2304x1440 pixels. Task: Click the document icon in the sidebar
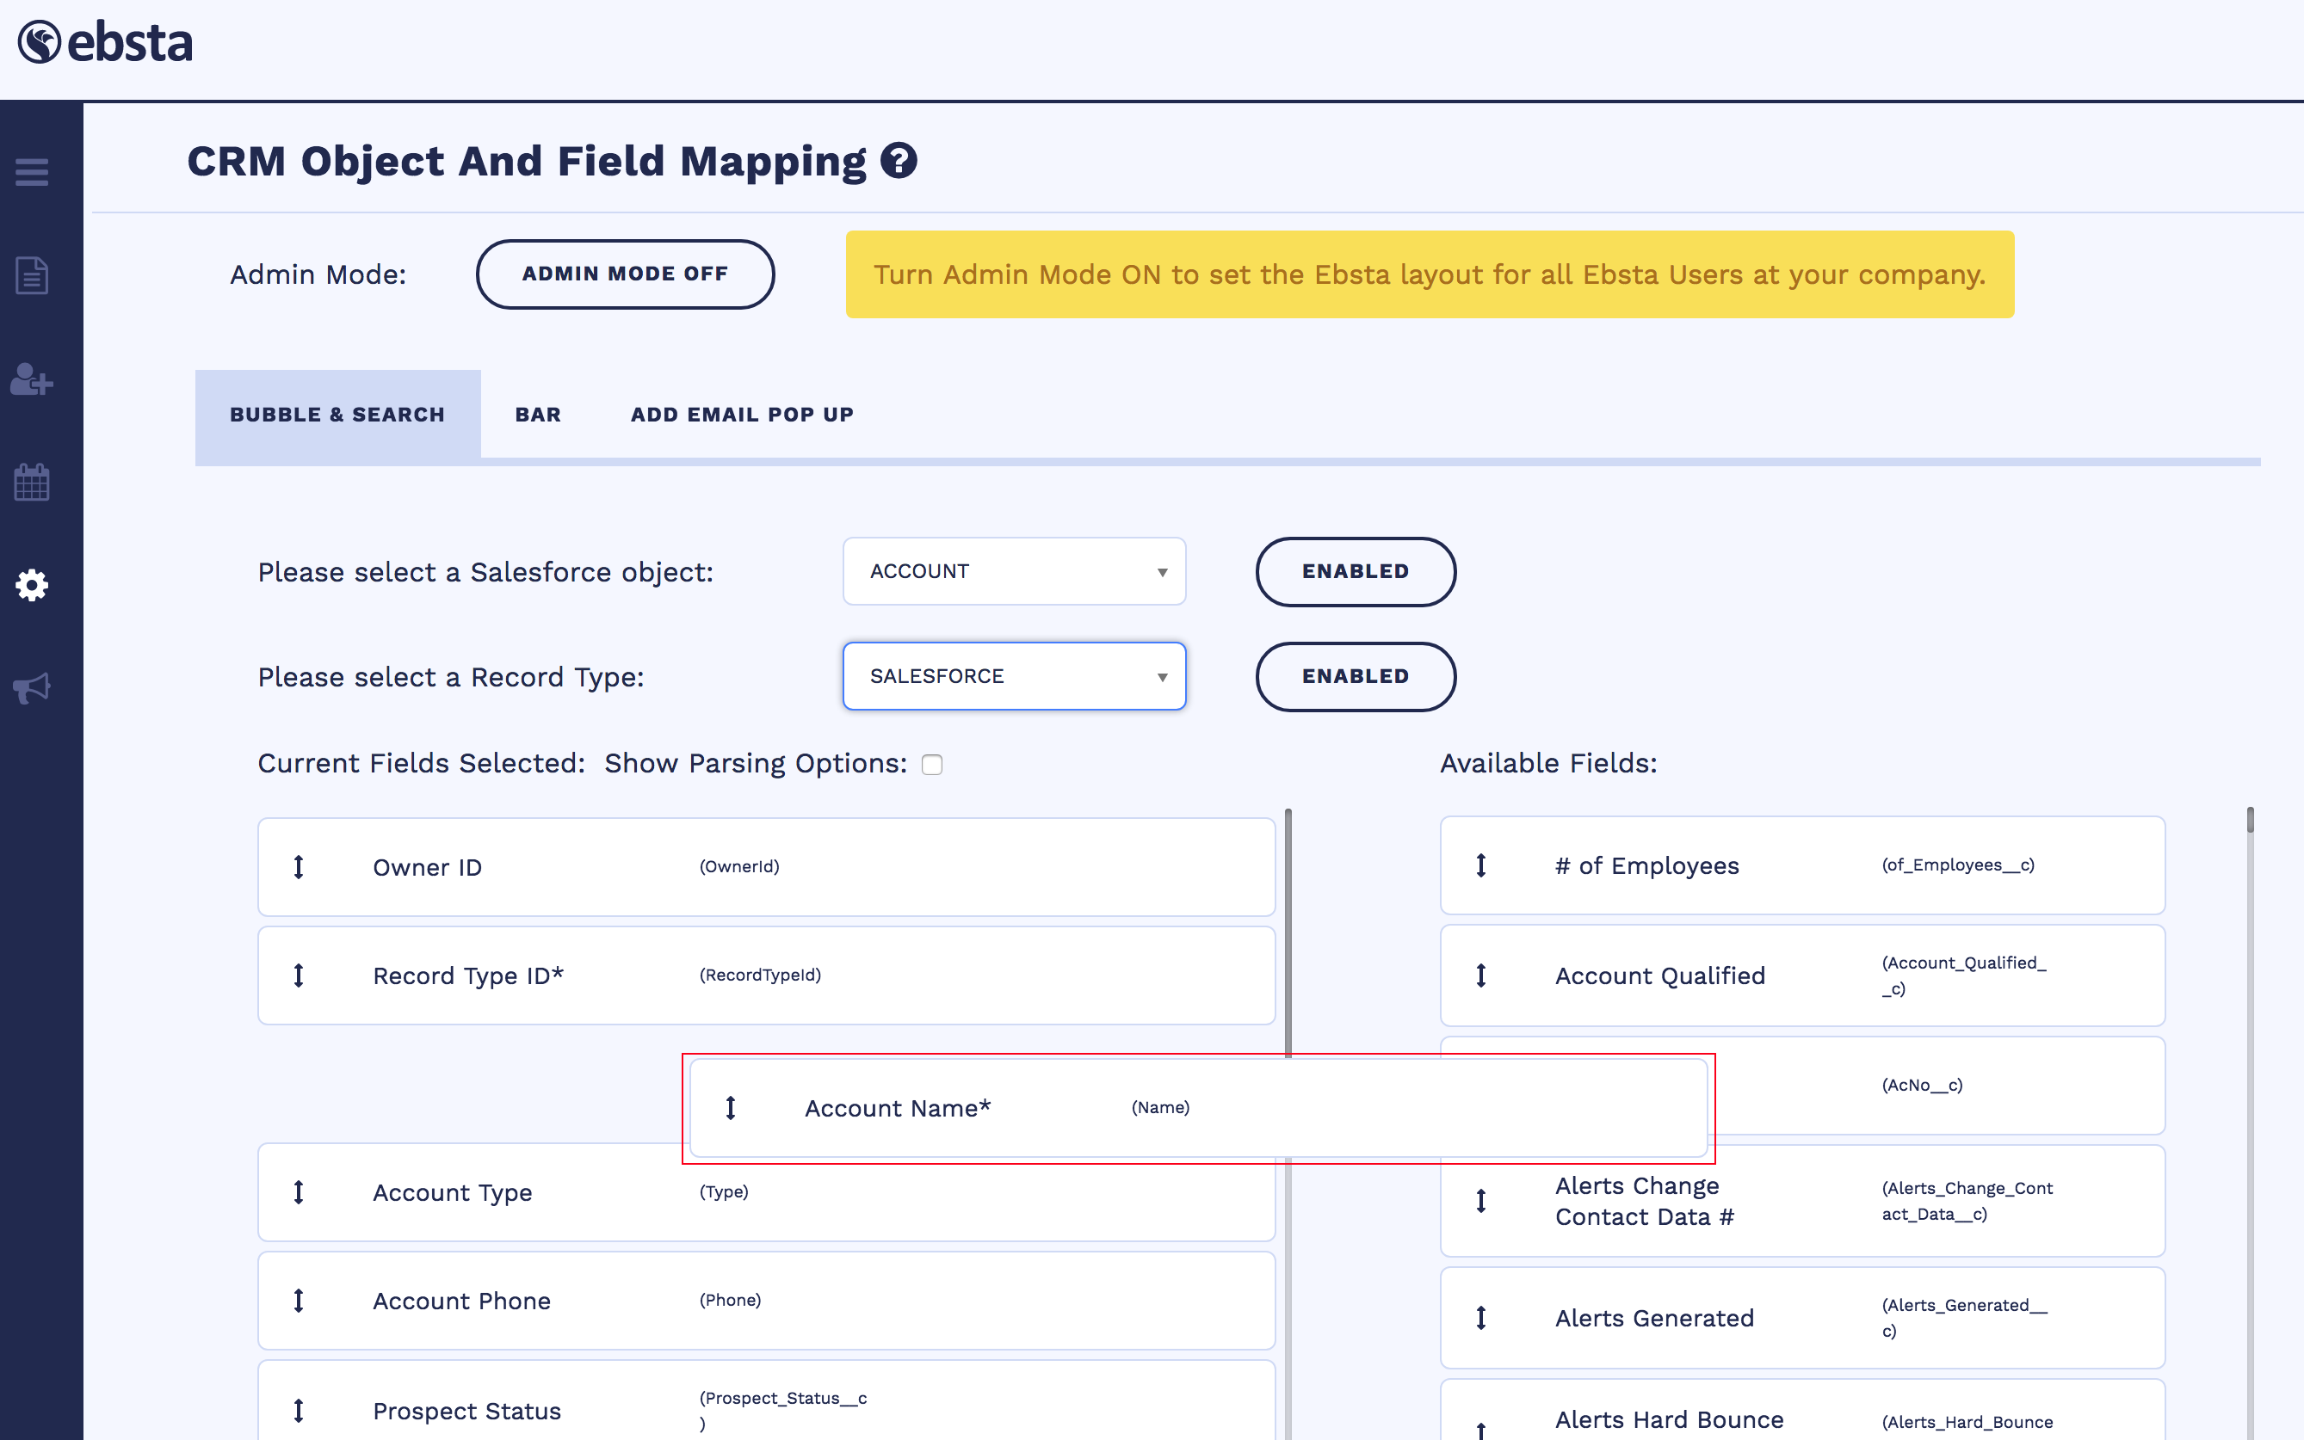pyautogui.click(x=32, y=275)
